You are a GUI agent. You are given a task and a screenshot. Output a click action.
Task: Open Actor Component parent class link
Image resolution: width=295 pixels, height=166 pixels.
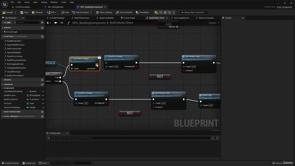tap(284, 7)
